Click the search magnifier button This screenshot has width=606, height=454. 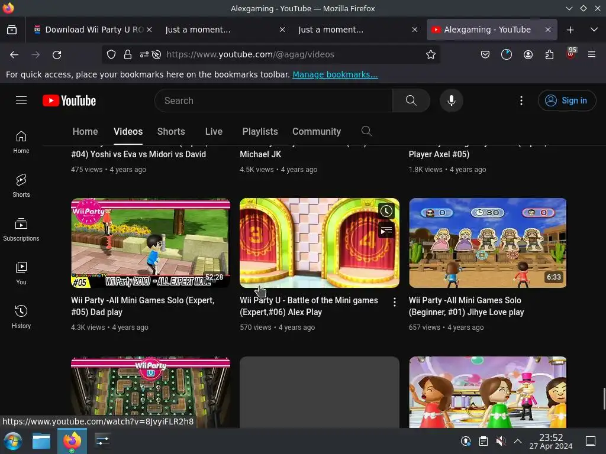tap(411, 100)
